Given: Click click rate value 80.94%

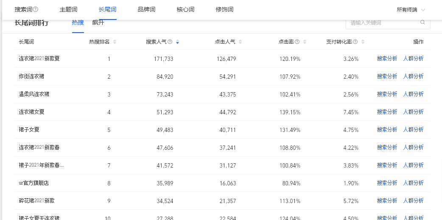Looking at the screenshot, I should click(291, 183).
